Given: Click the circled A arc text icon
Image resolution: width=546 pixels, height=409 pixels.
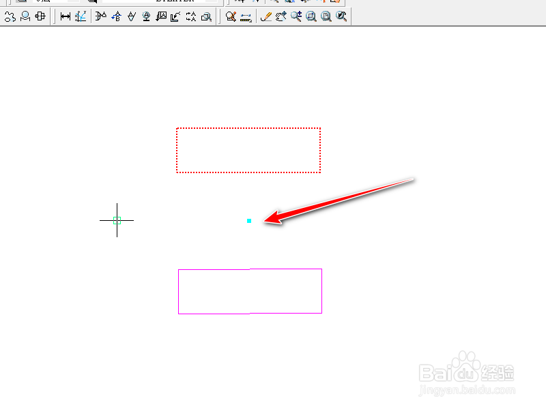Looking at the screenshot, I should (x=146, y=16).
